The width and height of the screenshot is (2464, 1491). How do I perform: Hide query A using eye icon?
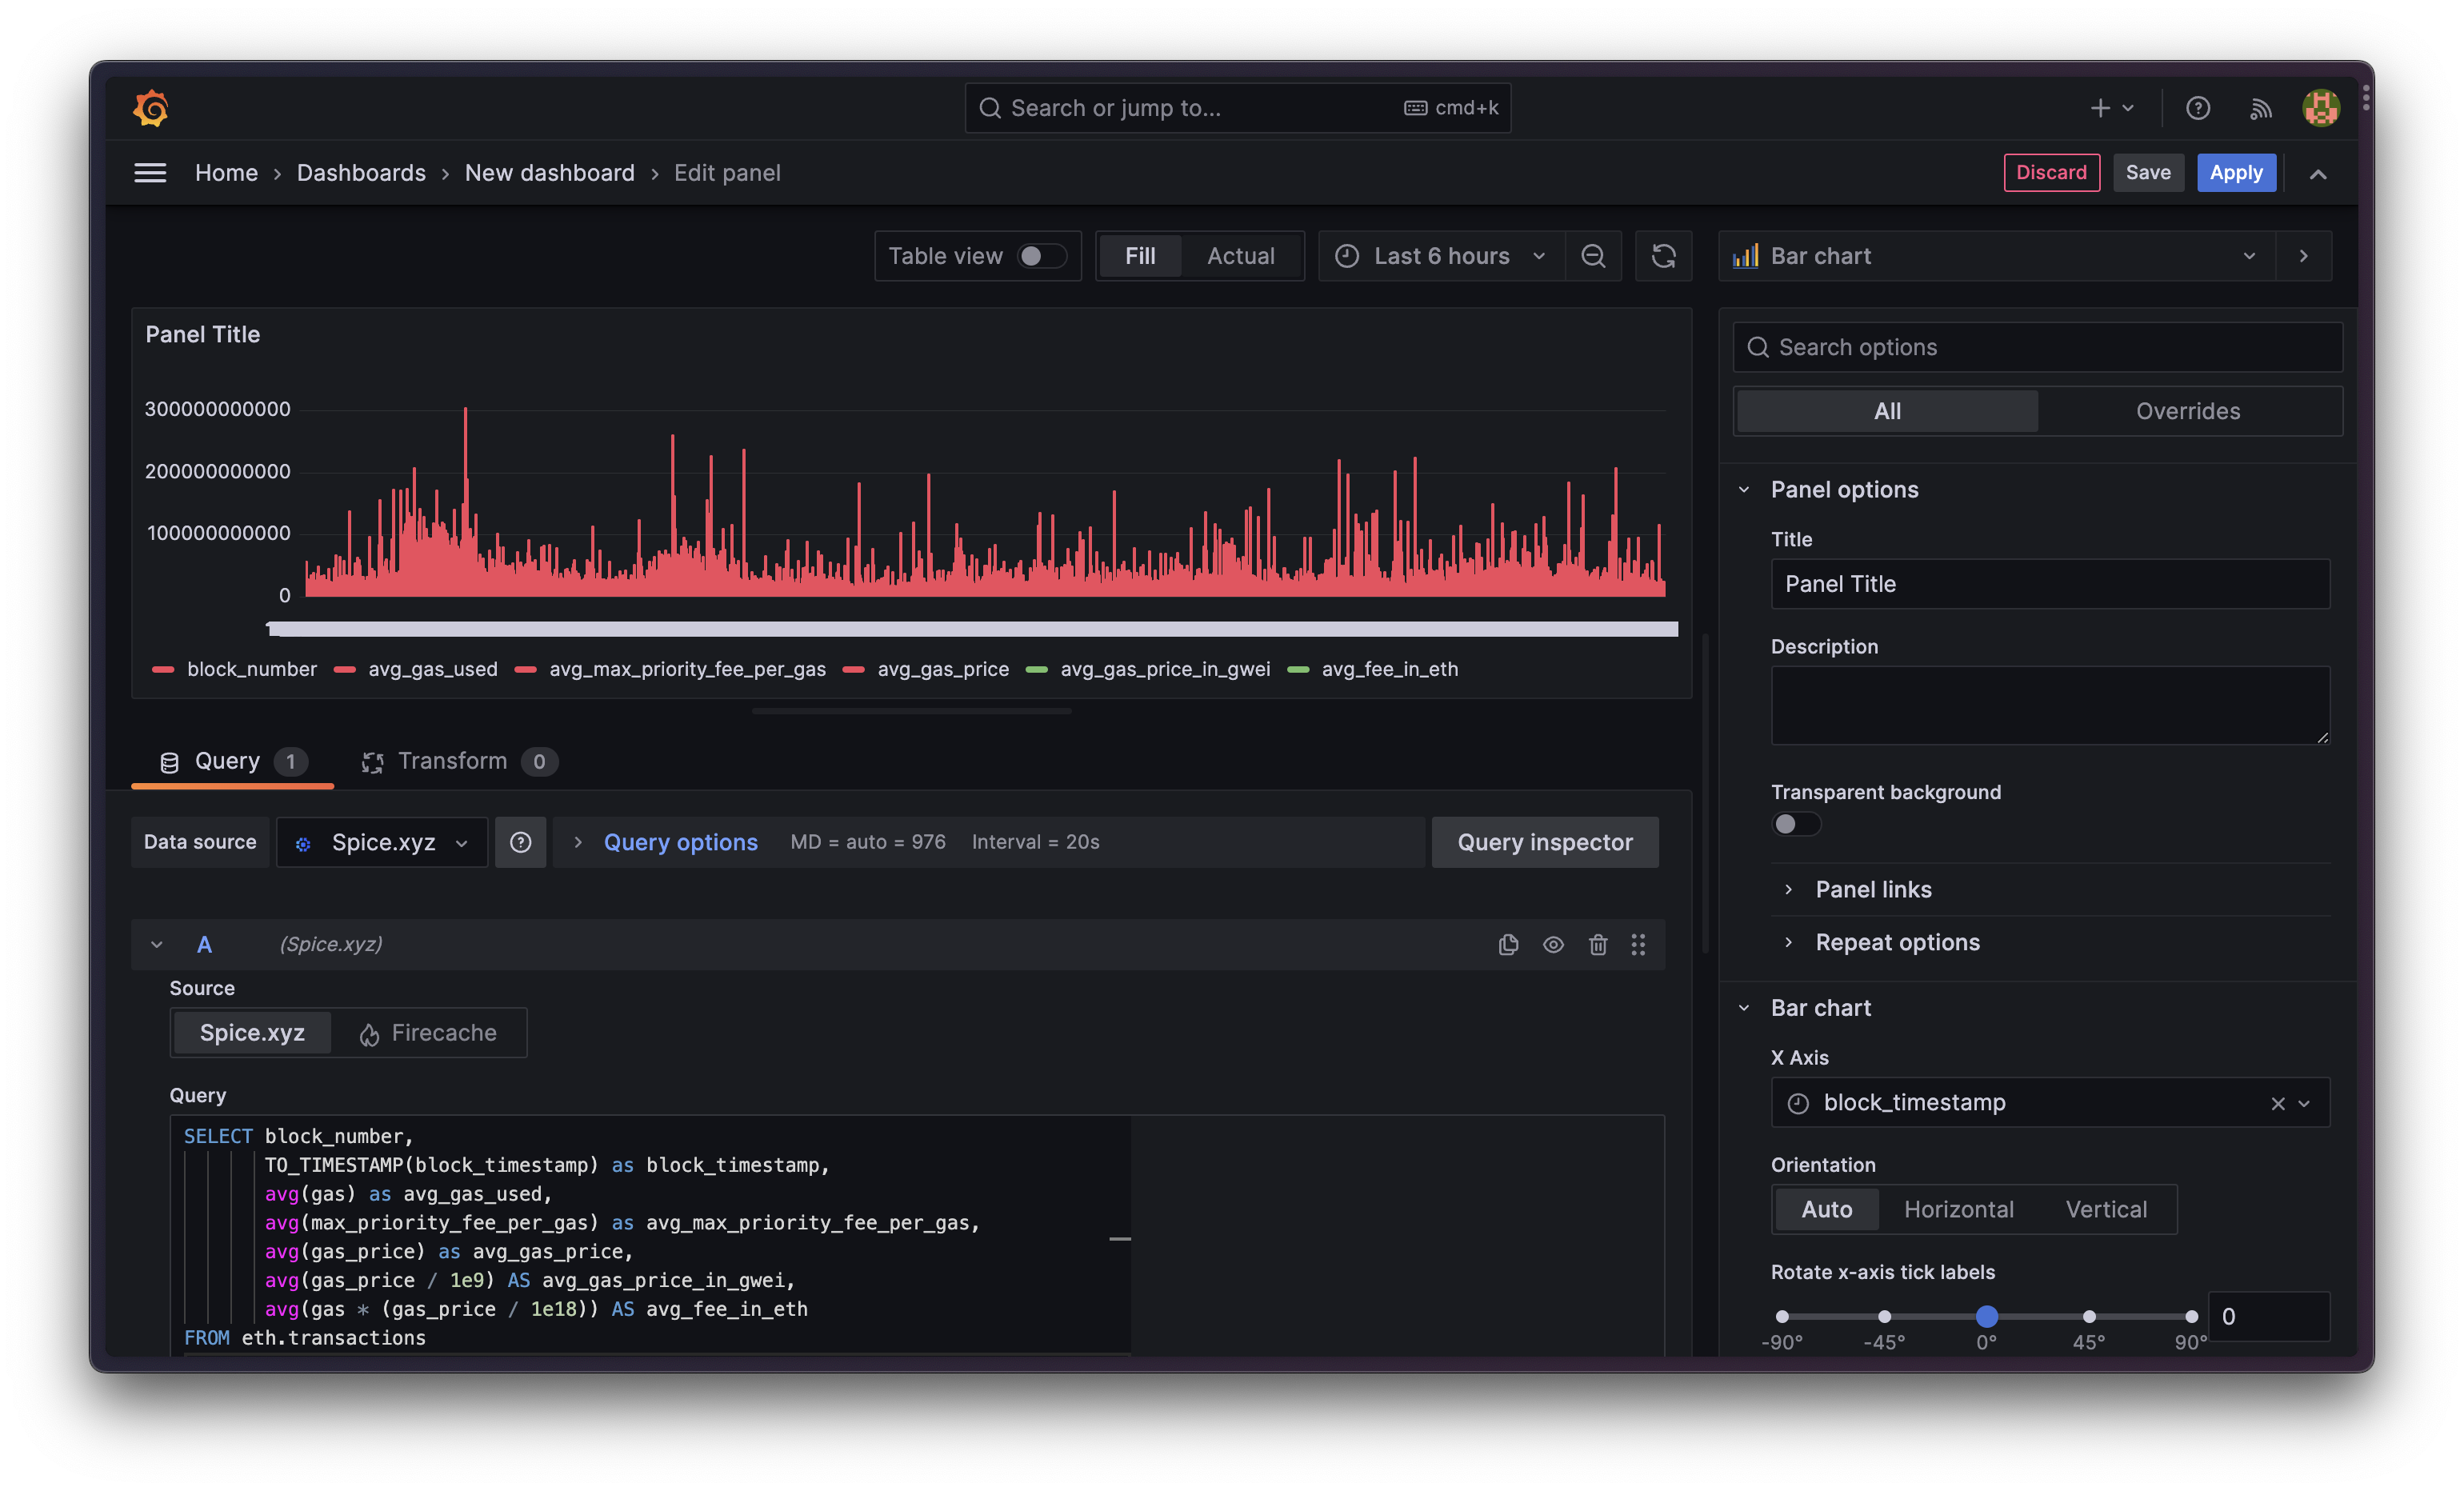tap(1552, 944)
